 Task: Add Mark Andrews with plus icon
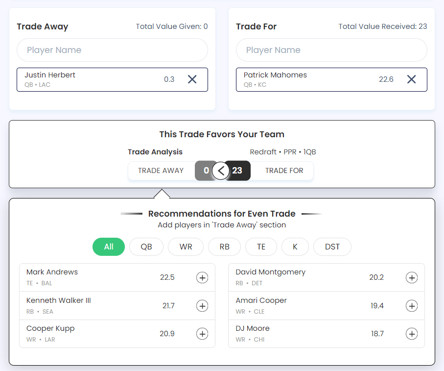(202, 277)
